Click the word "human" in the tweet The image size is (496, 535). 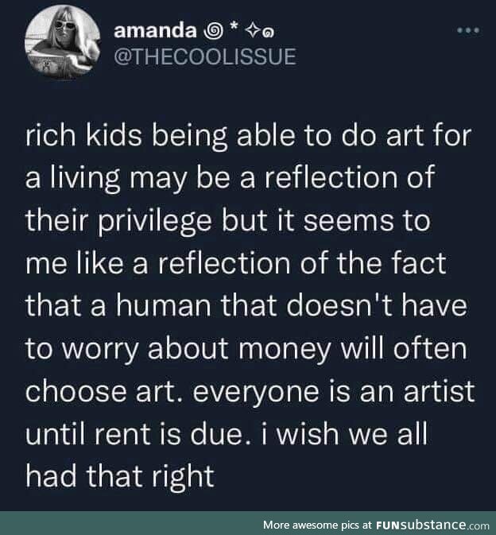click(164, 305)
